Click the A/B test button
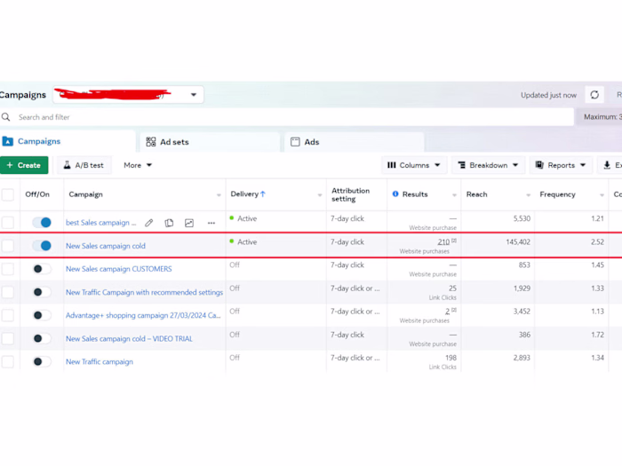Screen dimensions: 622x466 pos(84,165)
